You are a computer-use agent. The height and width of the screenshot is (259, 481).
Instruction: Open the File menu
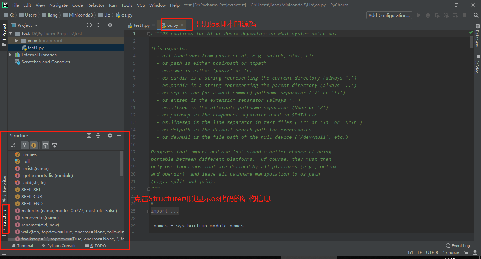(x=15, y=5)
